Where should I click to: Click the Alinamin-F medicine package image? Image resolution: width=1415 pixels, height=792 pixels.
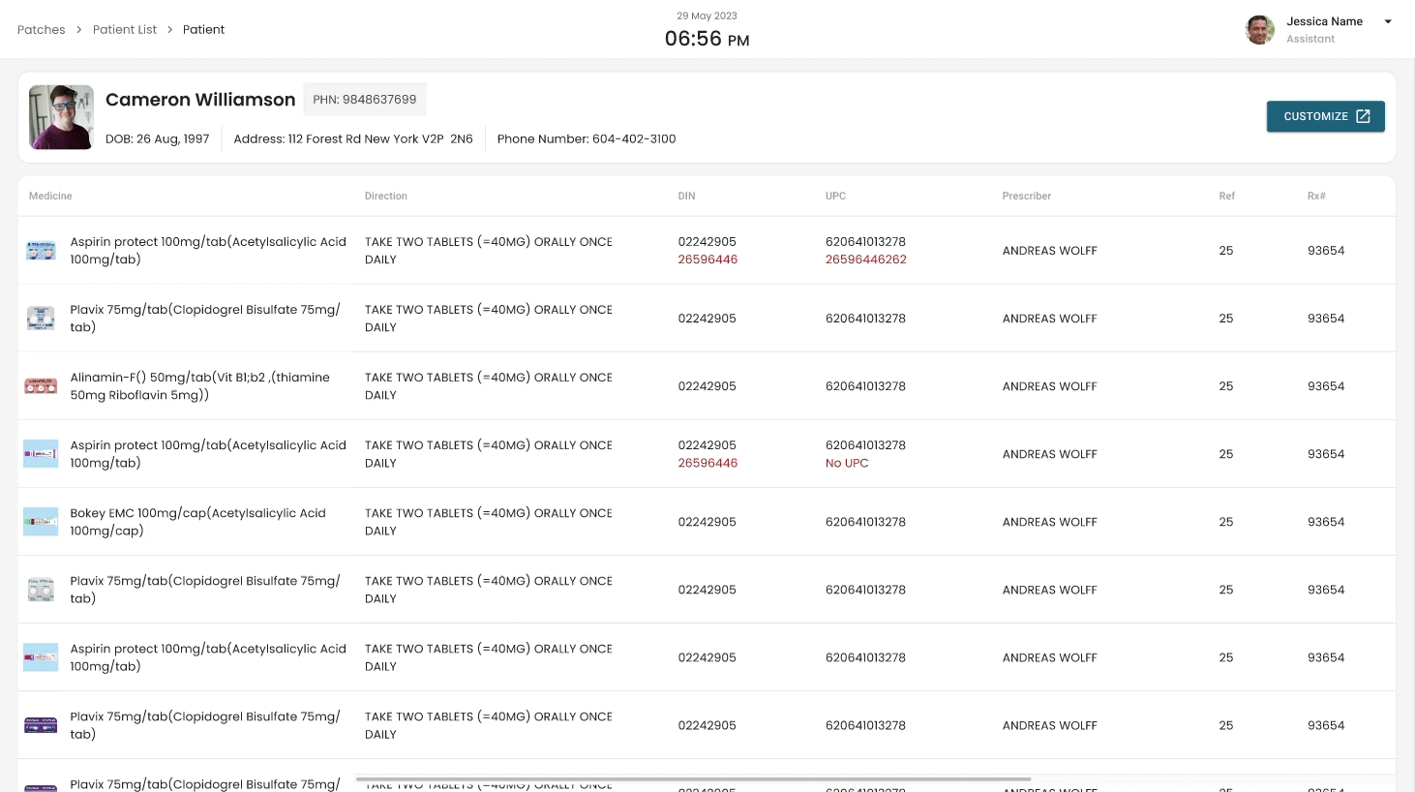[41, 386]
